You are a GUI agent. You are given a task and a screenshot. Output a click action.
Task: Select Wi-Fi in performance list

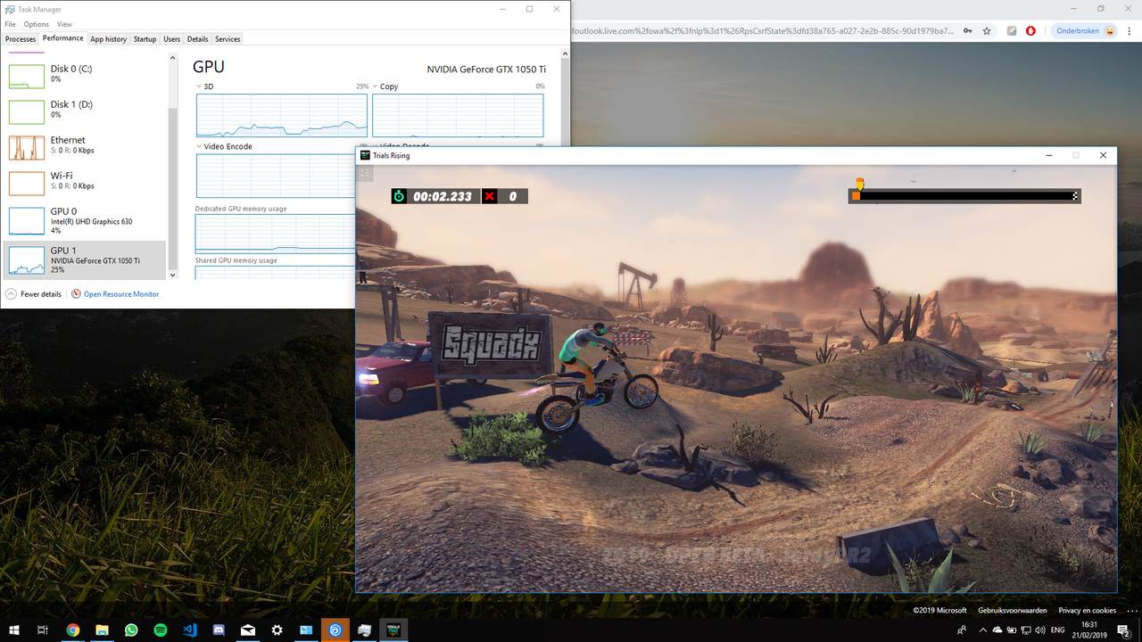85,183
